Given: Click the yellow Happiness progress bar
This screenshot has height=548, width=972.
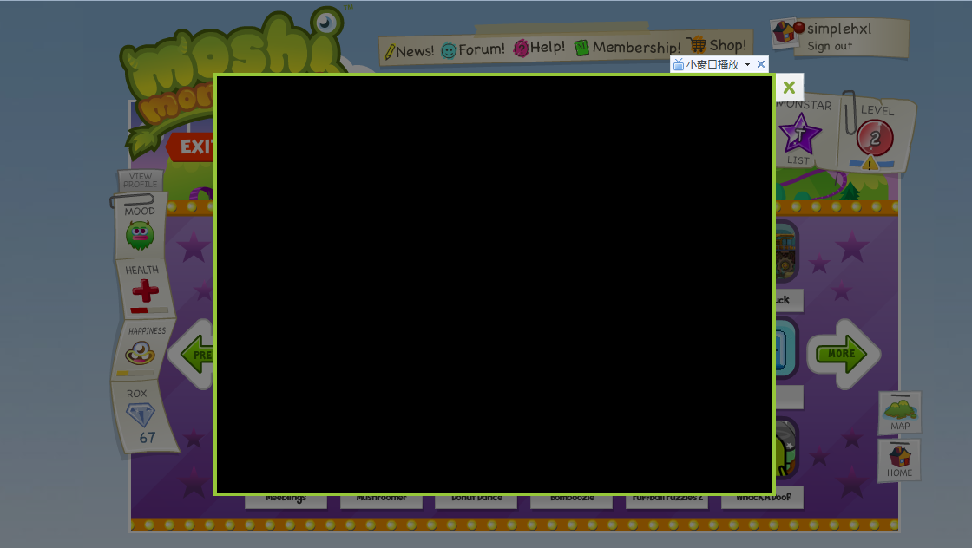Looking at the screenshot, I should (x=135, y=374).
